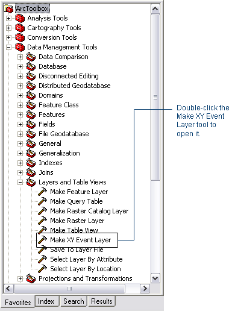Click the ArcToolbox root icon

8,8
